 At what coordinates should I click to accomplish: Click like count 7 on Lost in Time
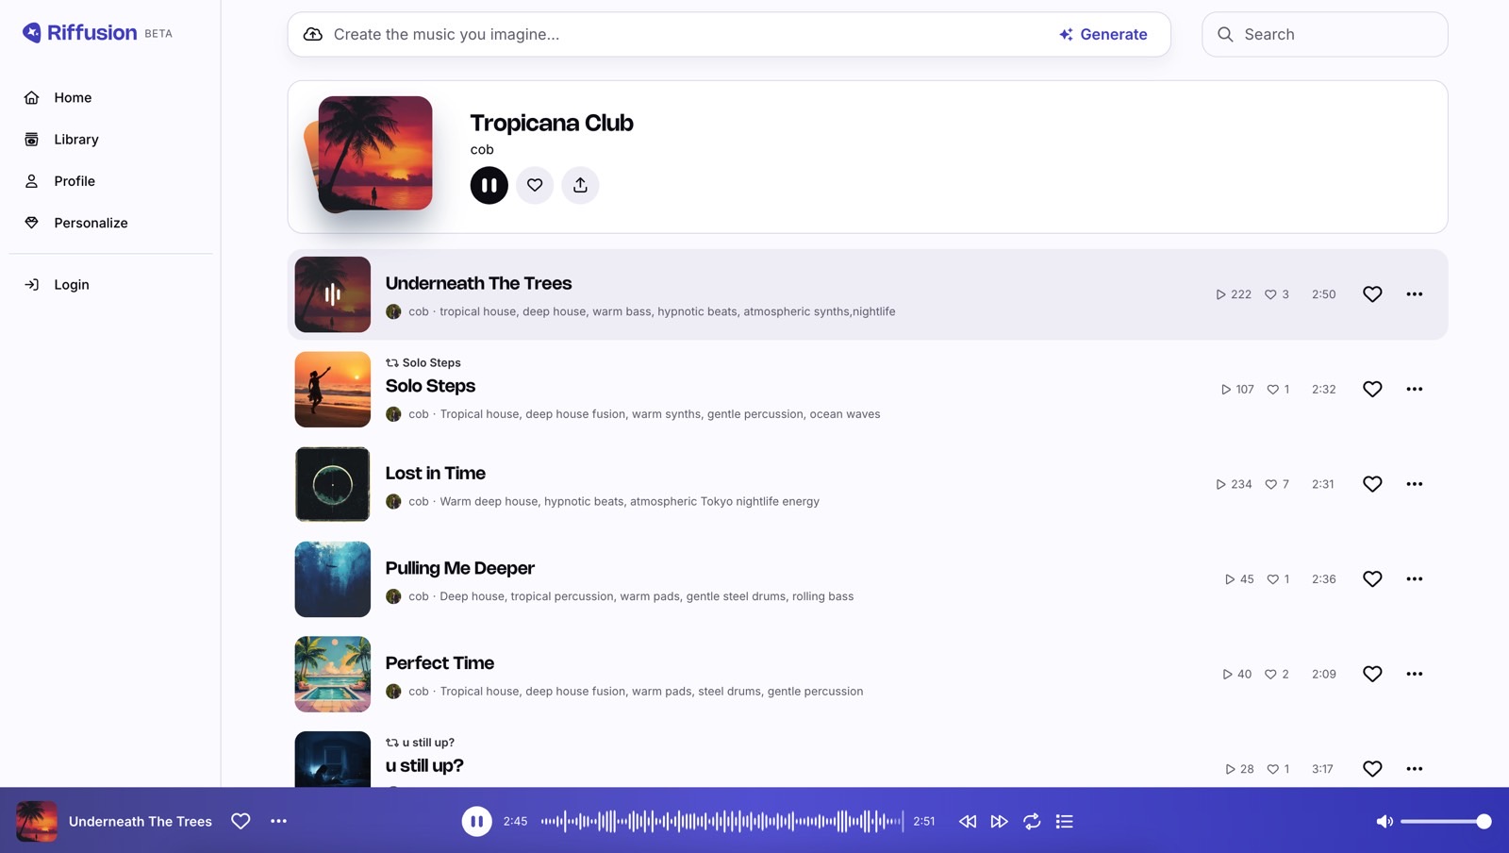[1277, 484]
